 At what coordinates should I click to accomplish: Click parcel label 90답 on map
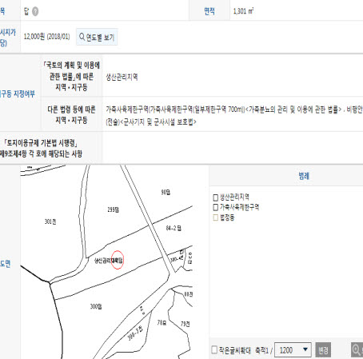coord(166,192)
